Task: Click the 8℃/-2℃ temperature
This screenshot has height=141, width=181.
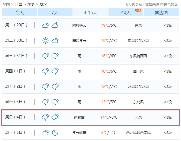Action: [109, 133]
